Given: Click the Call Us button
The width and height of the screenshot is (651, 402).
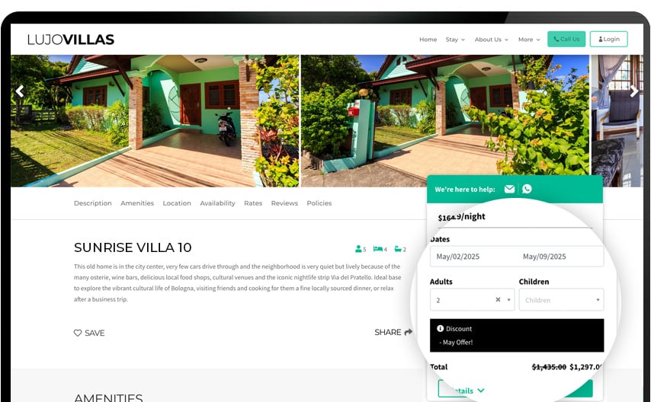Looking at the screenshot, I should coord(566,39).
